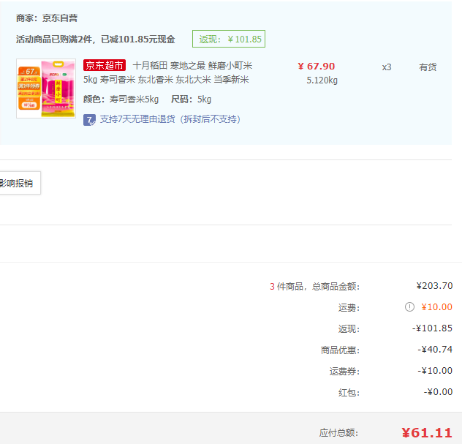The height and width of the screenshot is (444, 462).
Task: Click the 商品优惠 discount amount -¥40.74
Action: coord(435,350)
